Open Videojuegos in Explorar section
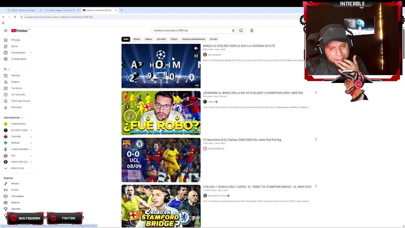This screenshot has width=405, height=228. (17, 196)
